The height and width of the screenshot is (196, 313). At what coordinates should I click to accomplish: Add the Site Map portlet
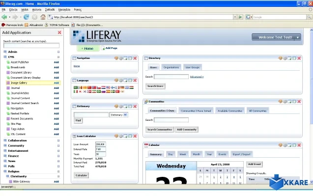57,124
